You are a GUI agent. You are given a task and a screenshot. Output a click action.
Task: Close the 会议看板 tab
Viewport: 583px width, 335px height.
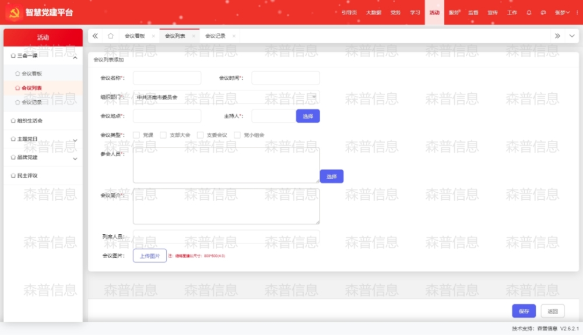[153, 36]
